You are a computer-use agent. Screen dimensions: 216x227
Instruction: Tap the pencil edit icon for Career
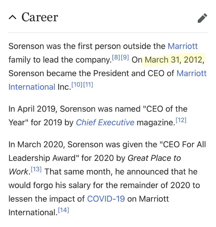point(202,18)
